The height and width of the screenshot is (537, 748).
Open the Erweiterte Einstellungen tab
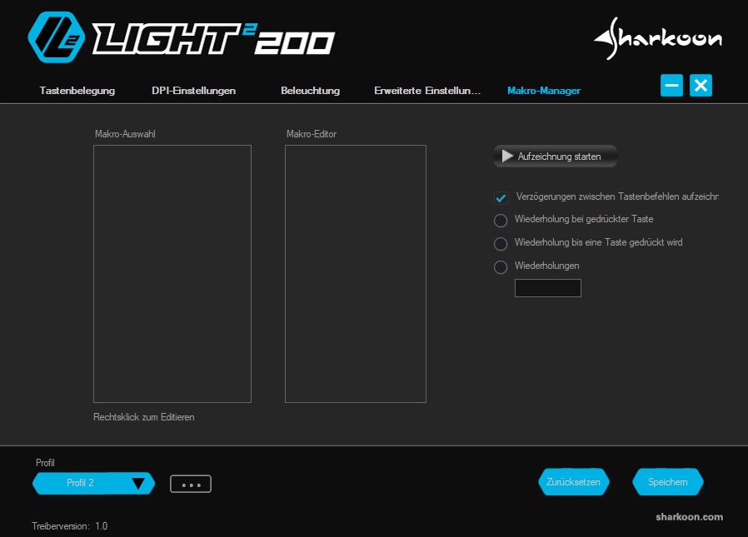coord(427,91)
